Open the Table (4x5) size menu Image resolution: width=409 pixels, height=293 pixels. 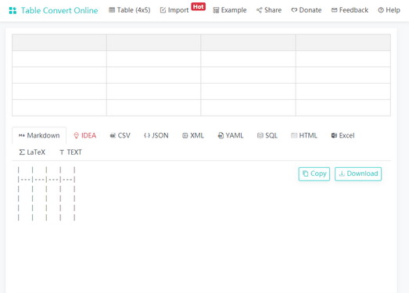129,10
